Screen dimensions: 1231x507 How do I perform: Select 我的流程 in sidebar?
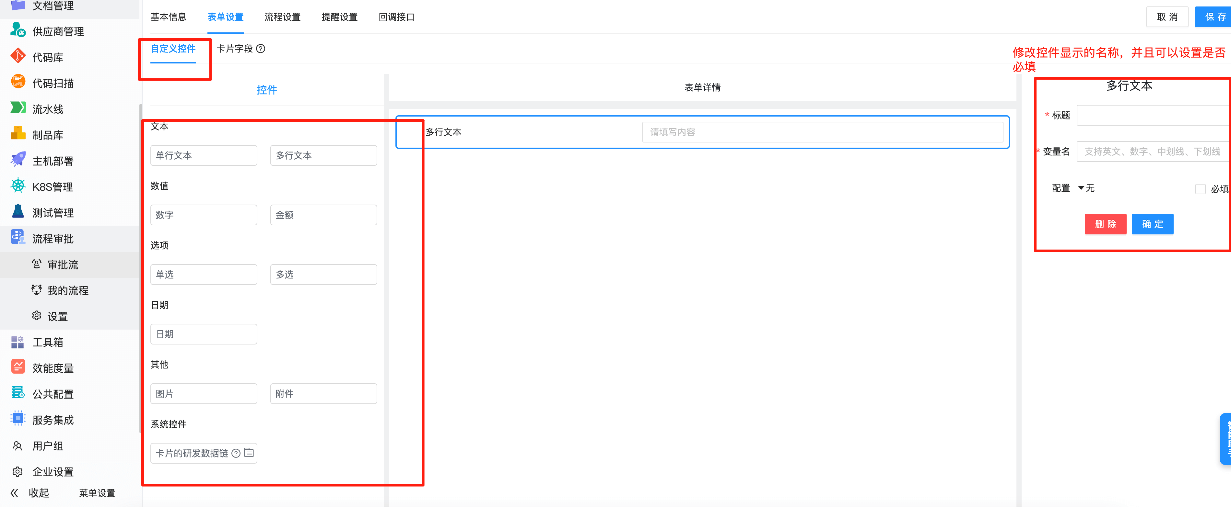tap(67, 290)
